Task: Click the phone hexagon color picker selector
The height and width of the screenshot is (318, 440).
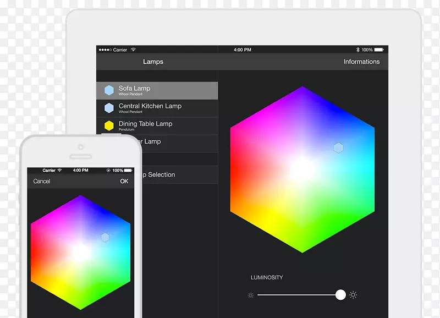Action: coord(105,238)
